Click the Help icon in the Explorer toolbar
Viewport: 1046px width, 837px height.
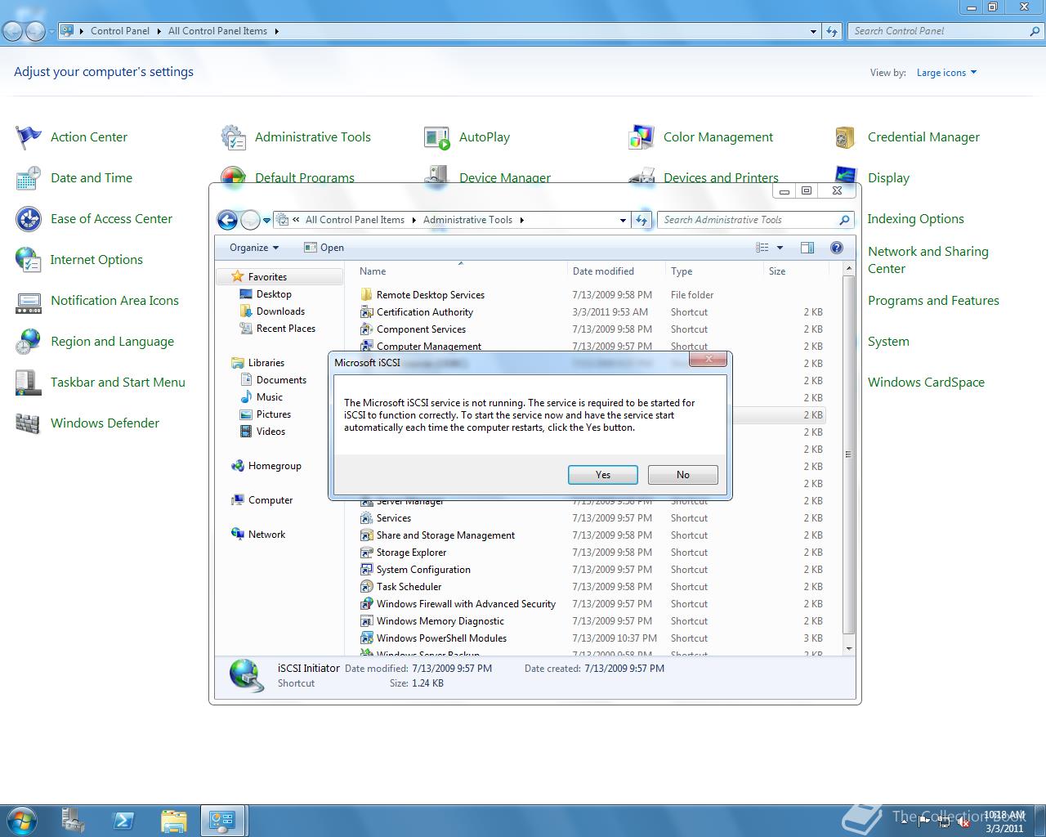(836, 248)
